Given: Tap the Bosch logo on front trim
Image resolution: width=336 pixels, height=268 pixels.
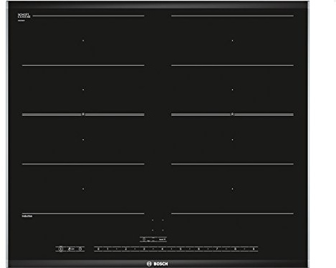Looking at the screenshot, I should click(158, 264).
